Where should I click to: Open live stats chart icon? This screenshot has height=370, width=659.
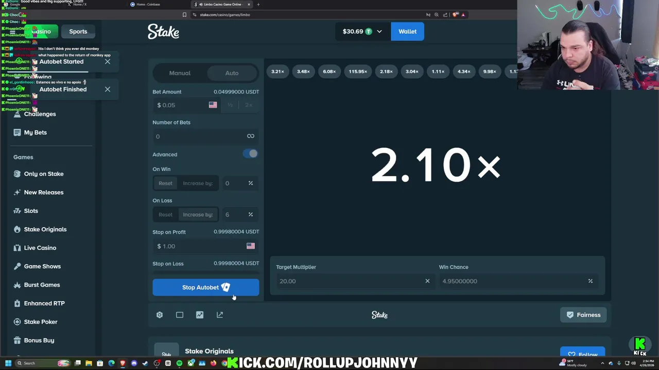coord(200,314)
